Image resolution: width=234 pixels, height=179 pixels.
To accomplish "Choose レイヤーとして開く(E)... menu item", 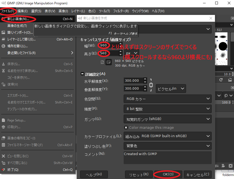I will tap(37, 39).
